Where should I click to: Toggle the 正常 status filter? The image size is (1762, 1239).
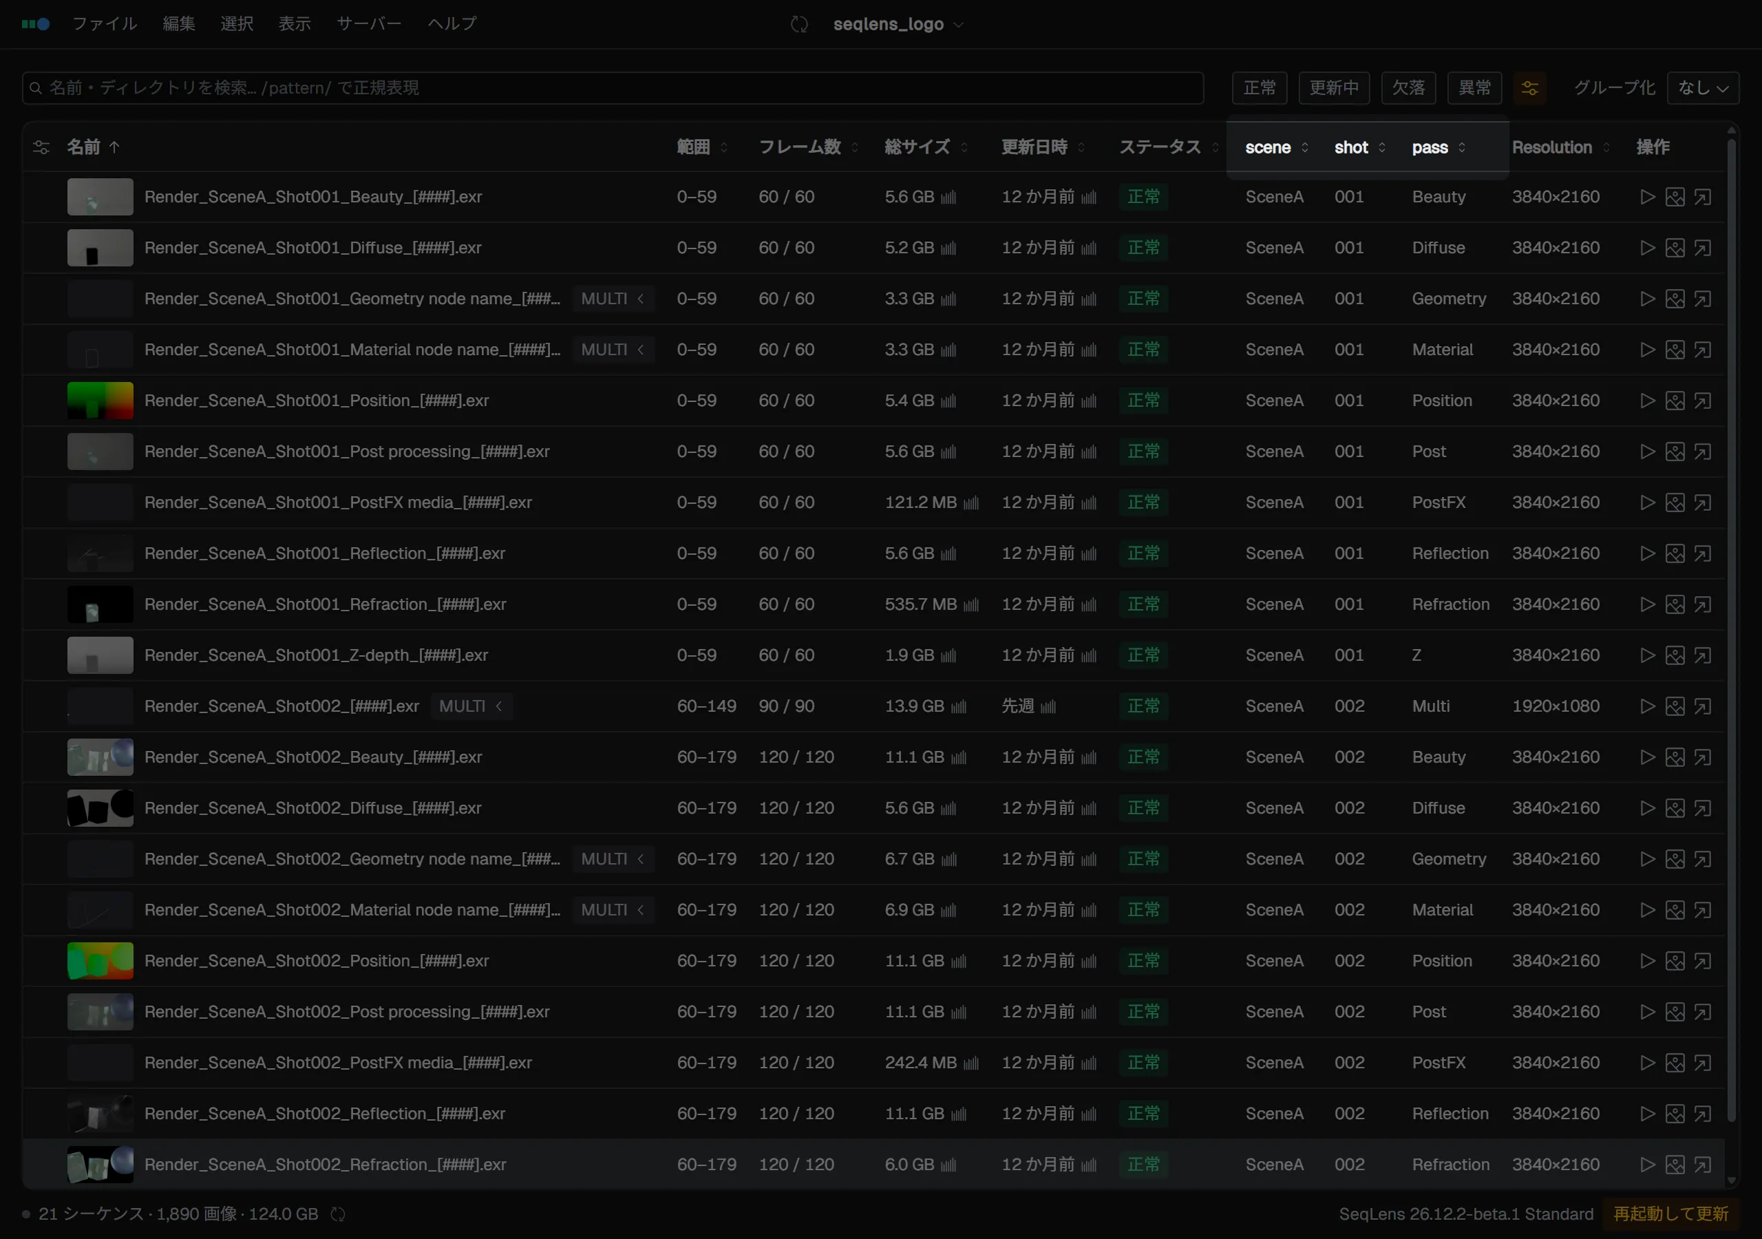pos(1260,88)
